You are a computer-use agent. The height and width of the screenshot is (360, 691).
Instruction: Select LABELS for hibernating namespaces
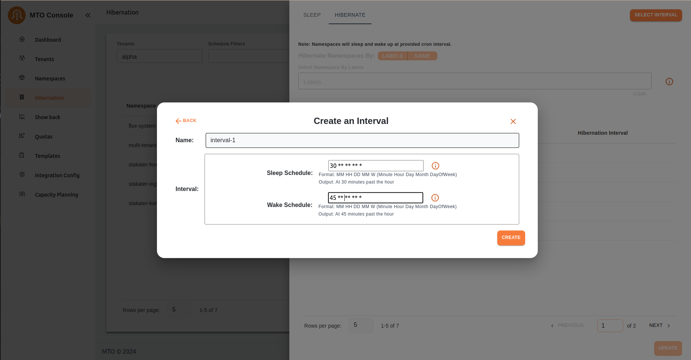[x=392, y=55]
